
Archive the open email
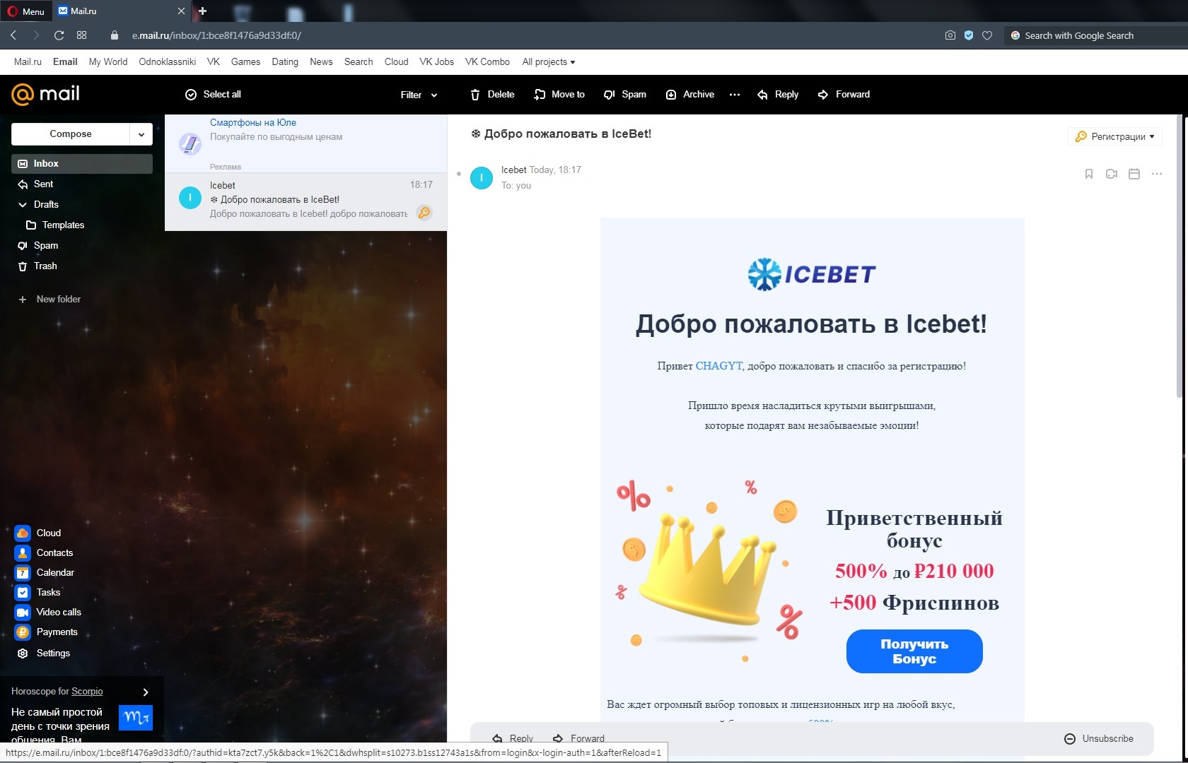[690, 95]
